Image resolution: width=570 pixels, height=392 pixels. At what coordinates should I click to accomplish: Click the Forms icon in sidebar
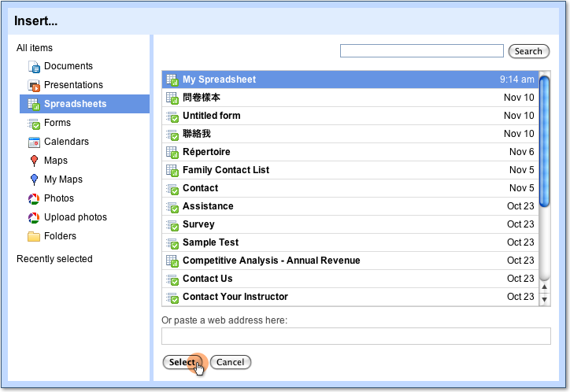(x=34, y=124)
